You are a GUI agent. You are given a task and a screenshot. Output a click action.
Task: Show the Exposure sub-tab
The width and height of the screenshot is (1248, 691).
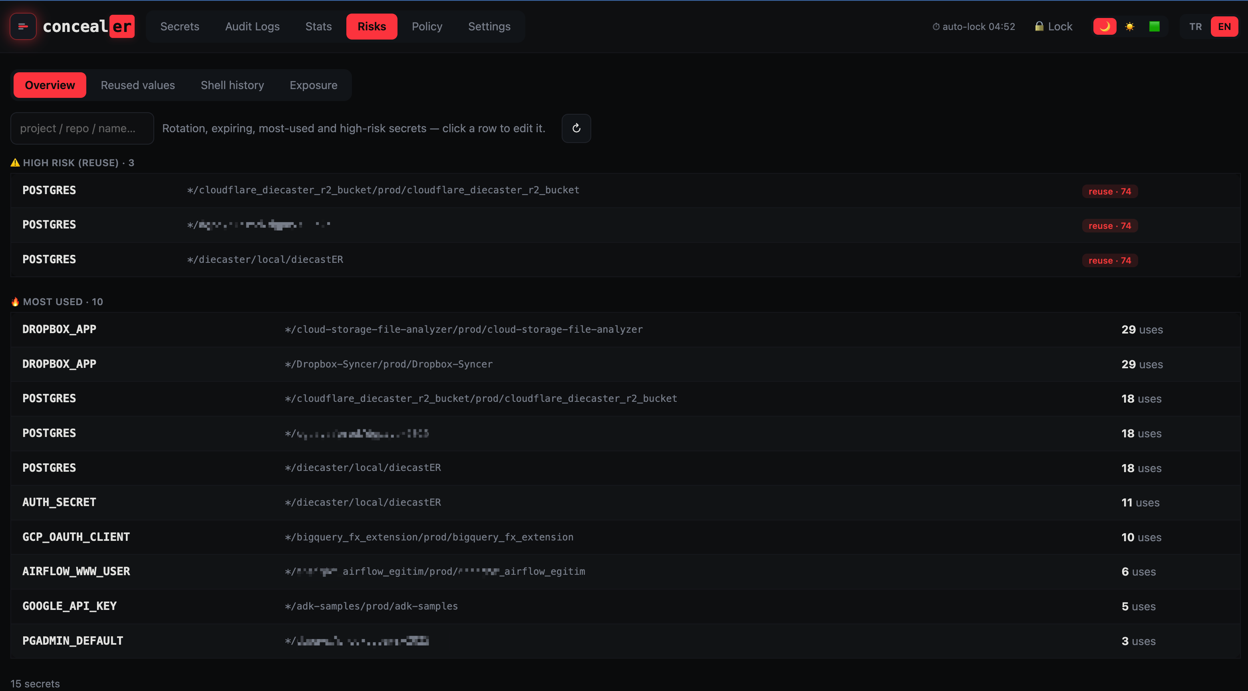[x=314, y=85]
